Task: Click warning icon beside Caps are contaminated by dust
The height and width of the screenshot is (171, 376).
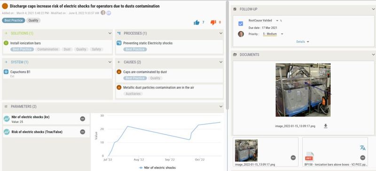Action: coord(119,72)
